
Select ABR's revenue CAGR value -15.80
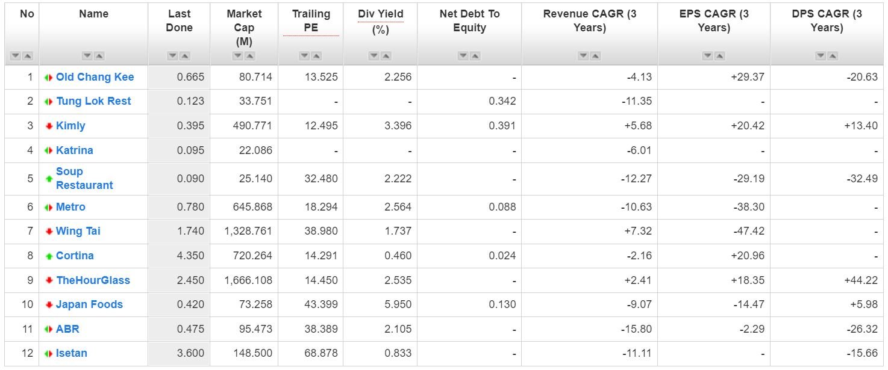(x=637, y=329)
